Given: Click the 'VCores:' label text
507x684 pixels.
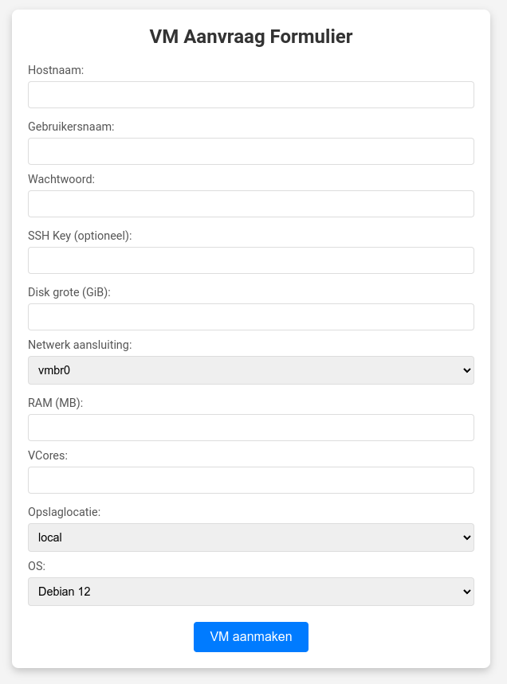Looking at the screenshot, I should (x=48, y=455).
